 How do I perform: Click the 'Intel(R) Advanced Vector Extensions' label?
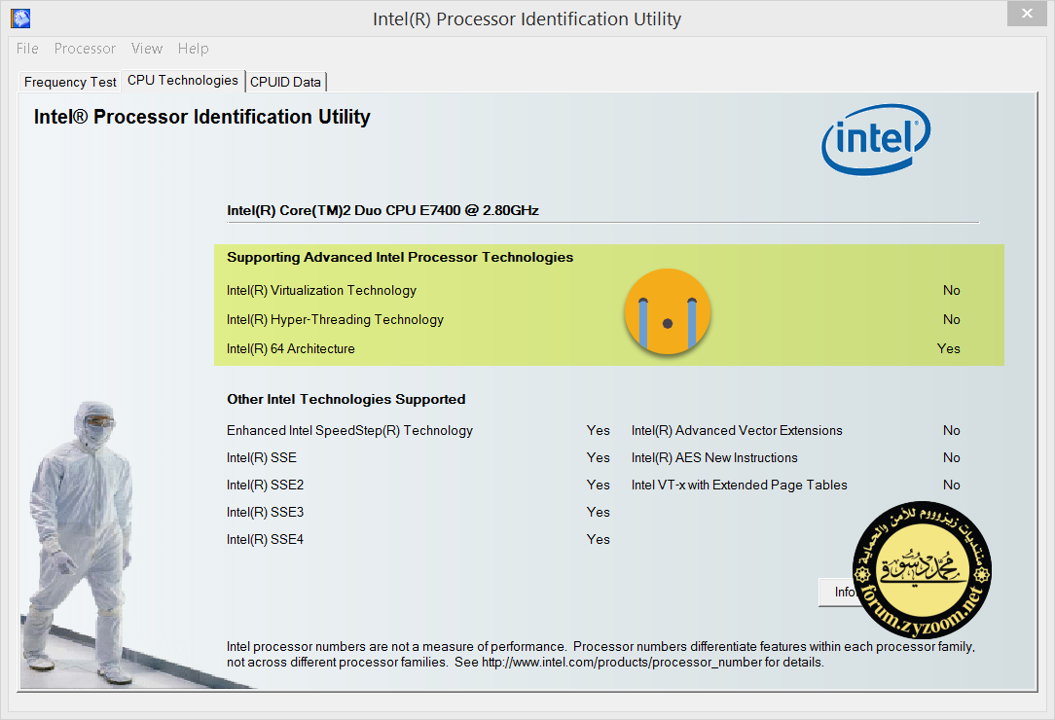coord(737,431)
